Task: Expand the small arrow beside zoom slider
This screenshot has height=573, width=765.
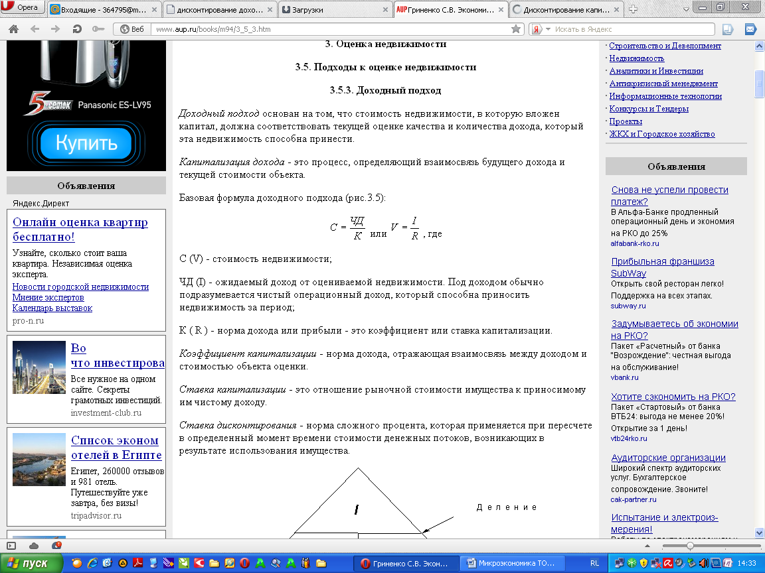Action: 647,546
